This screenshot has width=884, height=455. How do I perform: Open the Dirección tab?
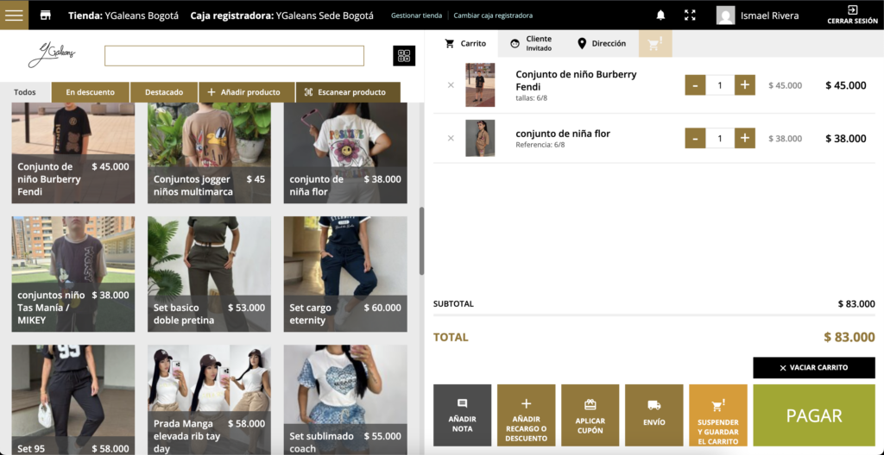(x=602, y=43)
